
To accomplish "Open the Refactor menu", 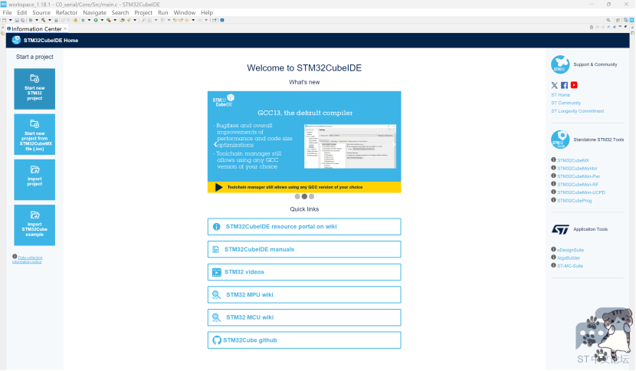I will tap(67, 12).
